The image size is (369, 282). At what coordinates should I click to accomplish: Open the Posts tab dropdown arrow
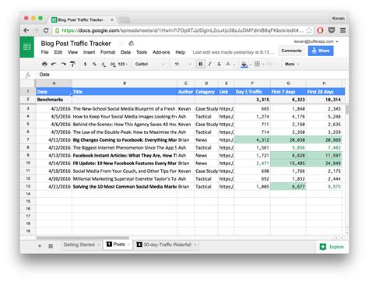(128, 245)
